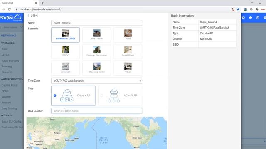The width and height of the screenshot is (266, 149).
Task: Open Easy Sharing in the sidebar
Action: tap(9, 108)
